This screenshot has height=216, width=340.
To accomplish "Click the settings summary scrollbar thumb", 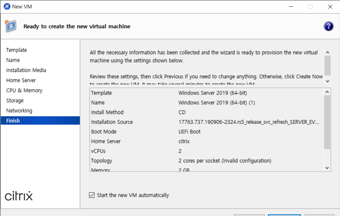I will pyautogui.click(x=327, y=122).
